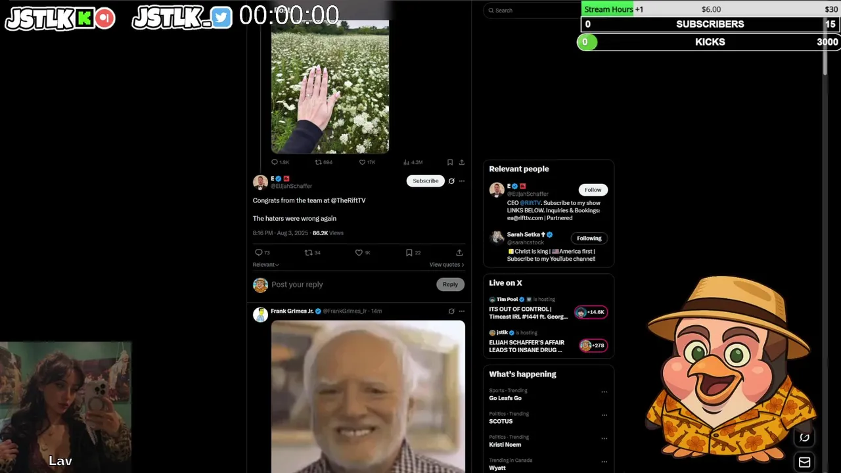Click the Post your reply field
Viewport: 841px width, 473px height.
352,284
